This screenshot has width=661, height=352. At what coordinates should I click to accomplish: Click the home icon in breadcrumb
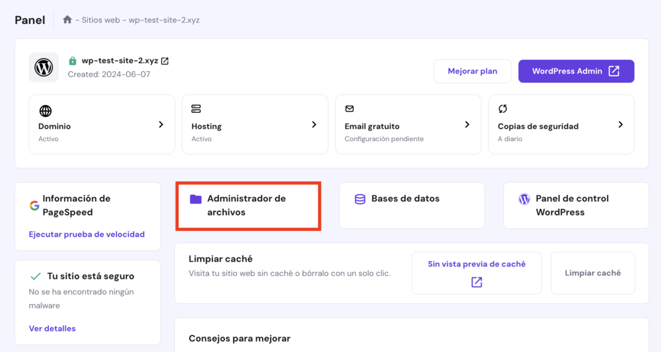[x=67, y=20]
